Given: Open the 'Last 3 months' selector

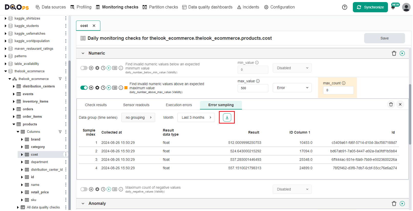Looking at the screenshot, I should pos(196,117).
